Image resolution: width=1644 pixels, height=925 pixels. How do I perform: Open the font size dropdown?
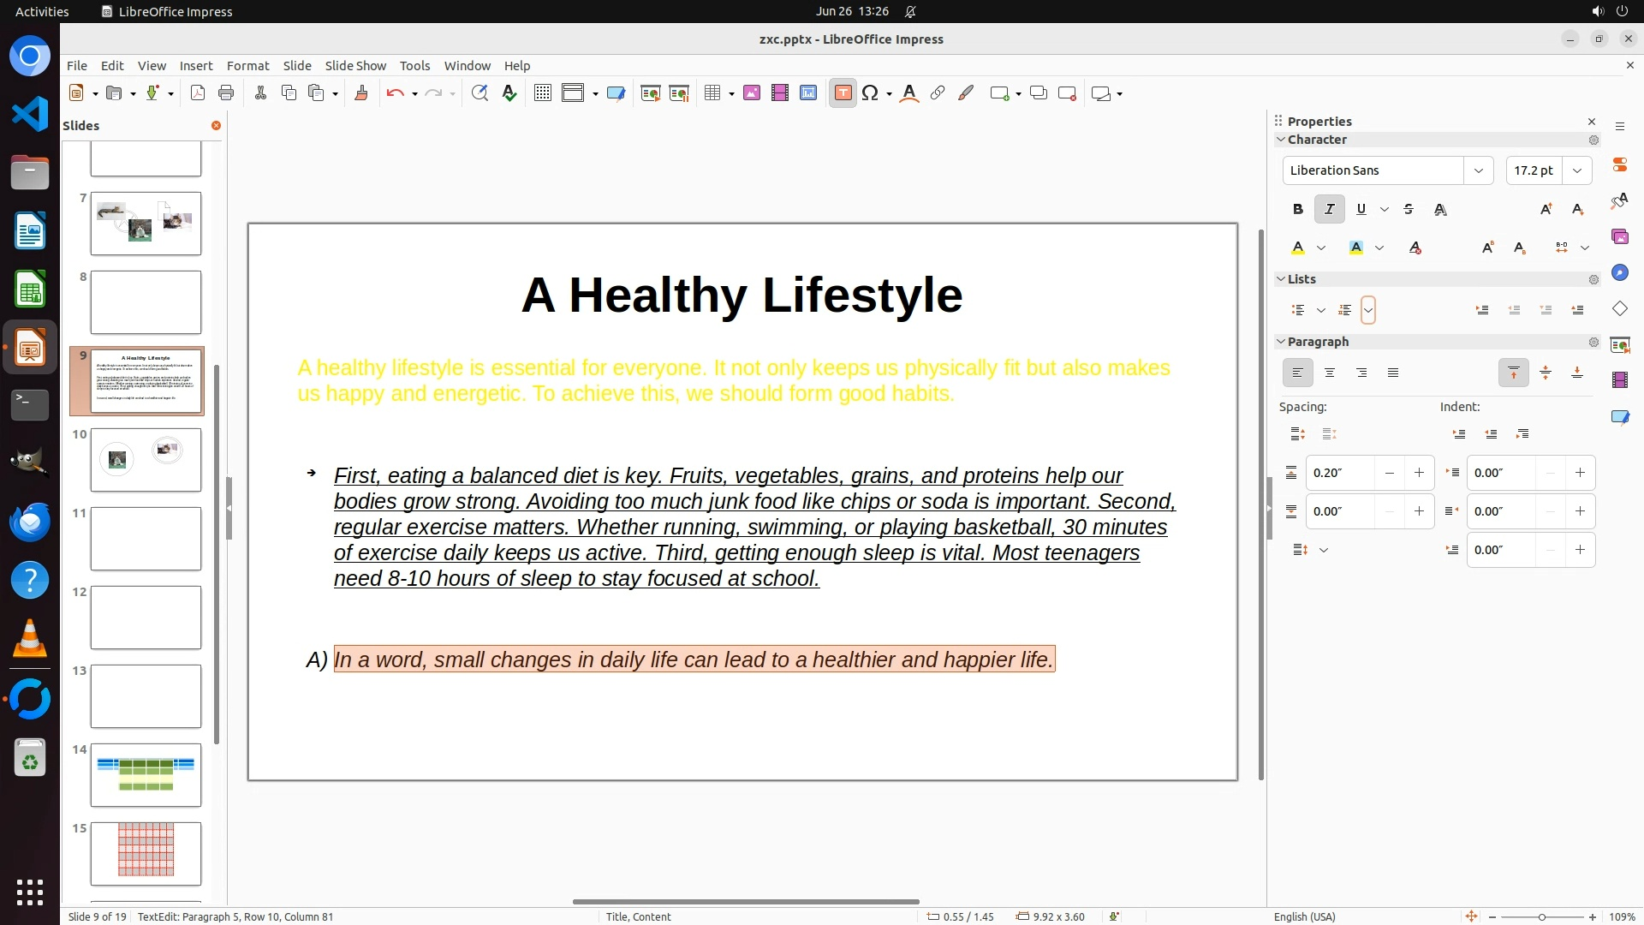click(1576, 170)
